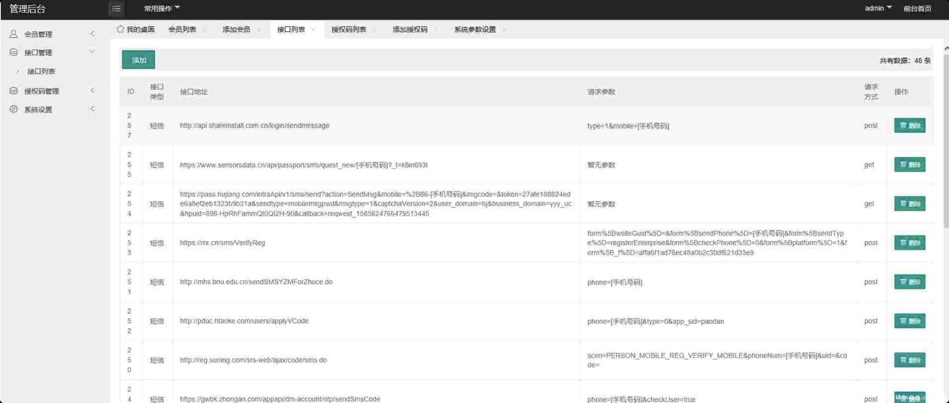The height and width of the screenshot is (403, 949).
Task: Delete the reg.suning.com row (ID 250)
Action: click(910, 360)
